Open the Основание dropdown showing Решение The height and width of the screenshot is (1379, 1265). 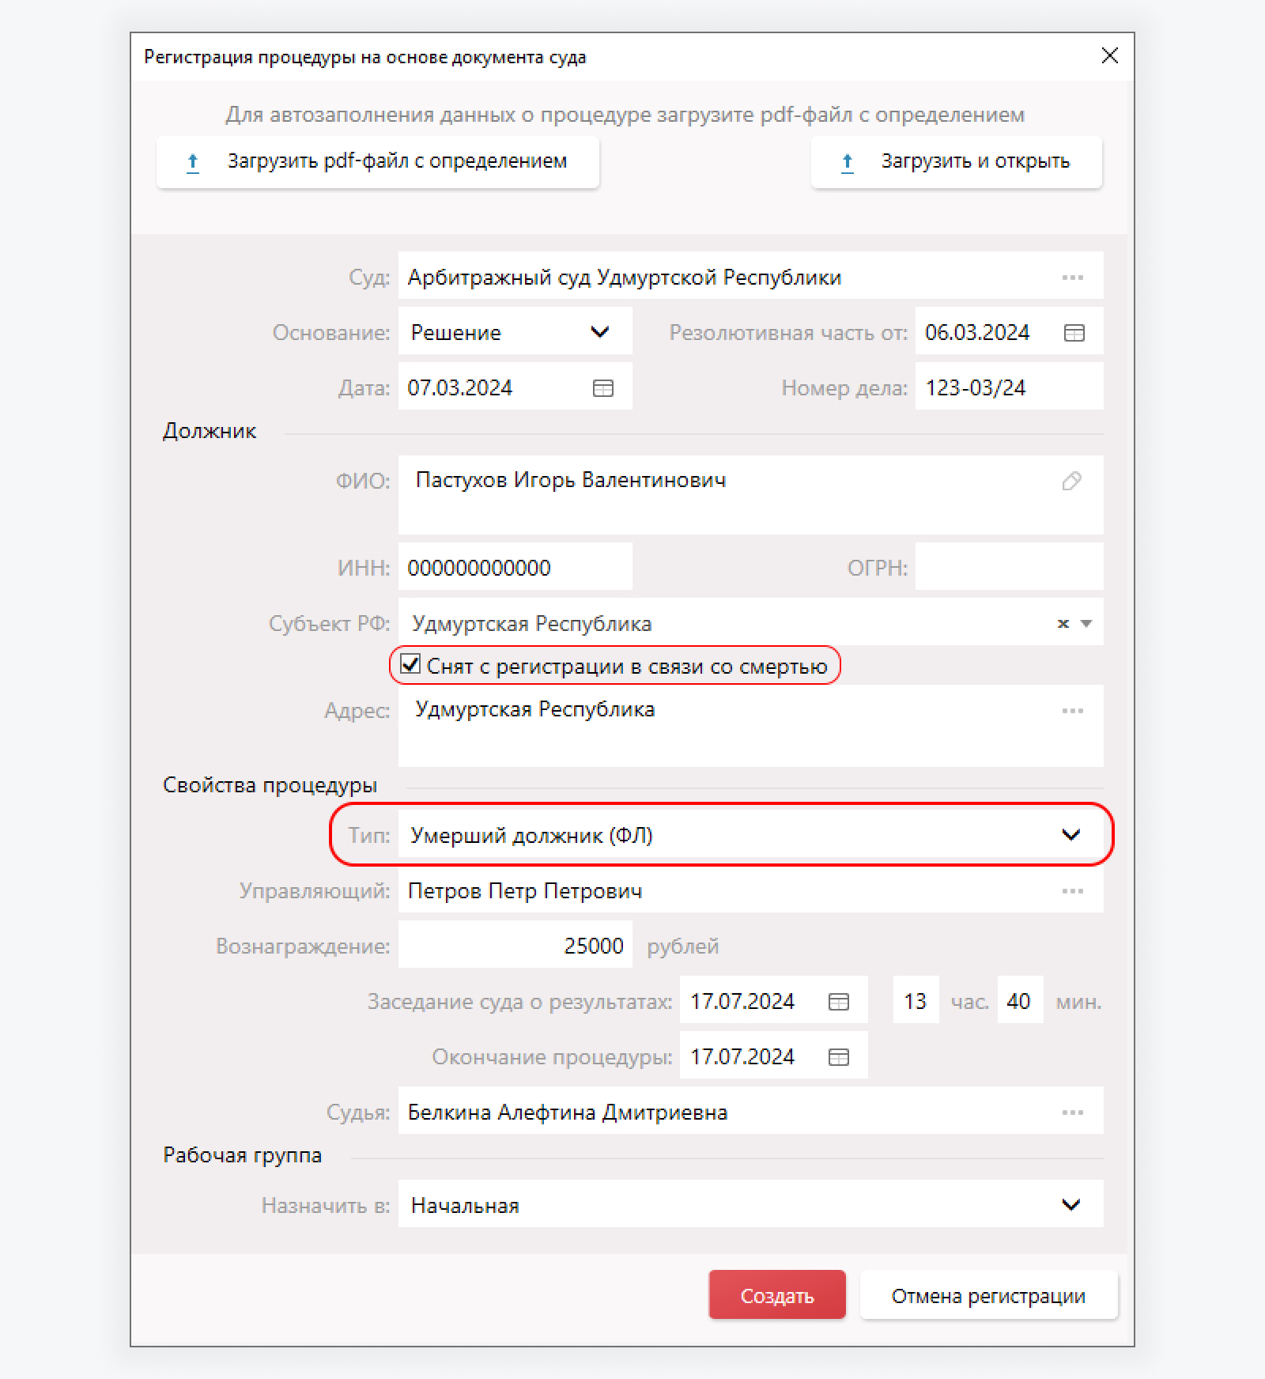pos(515,331)
